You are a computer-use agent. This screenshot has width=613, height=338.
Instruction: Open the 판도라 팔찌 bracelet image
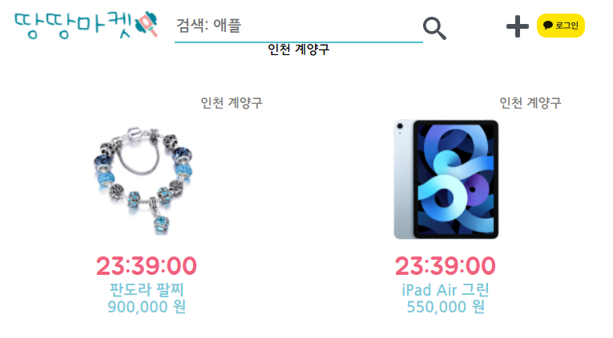pyautogui.click(x=143, y=181)
